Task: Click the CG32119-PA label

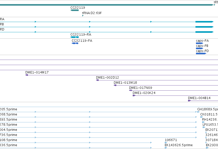Action: click(x=82, y=41)
